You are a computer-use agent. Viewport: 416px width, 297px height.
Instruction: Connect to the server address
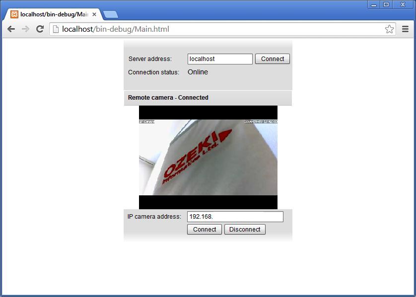pos(273,59)
